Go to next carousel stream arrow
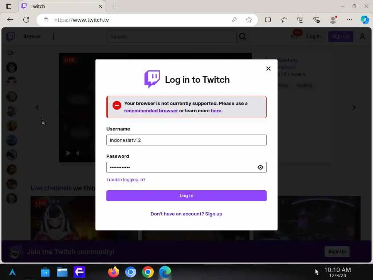 354,108
